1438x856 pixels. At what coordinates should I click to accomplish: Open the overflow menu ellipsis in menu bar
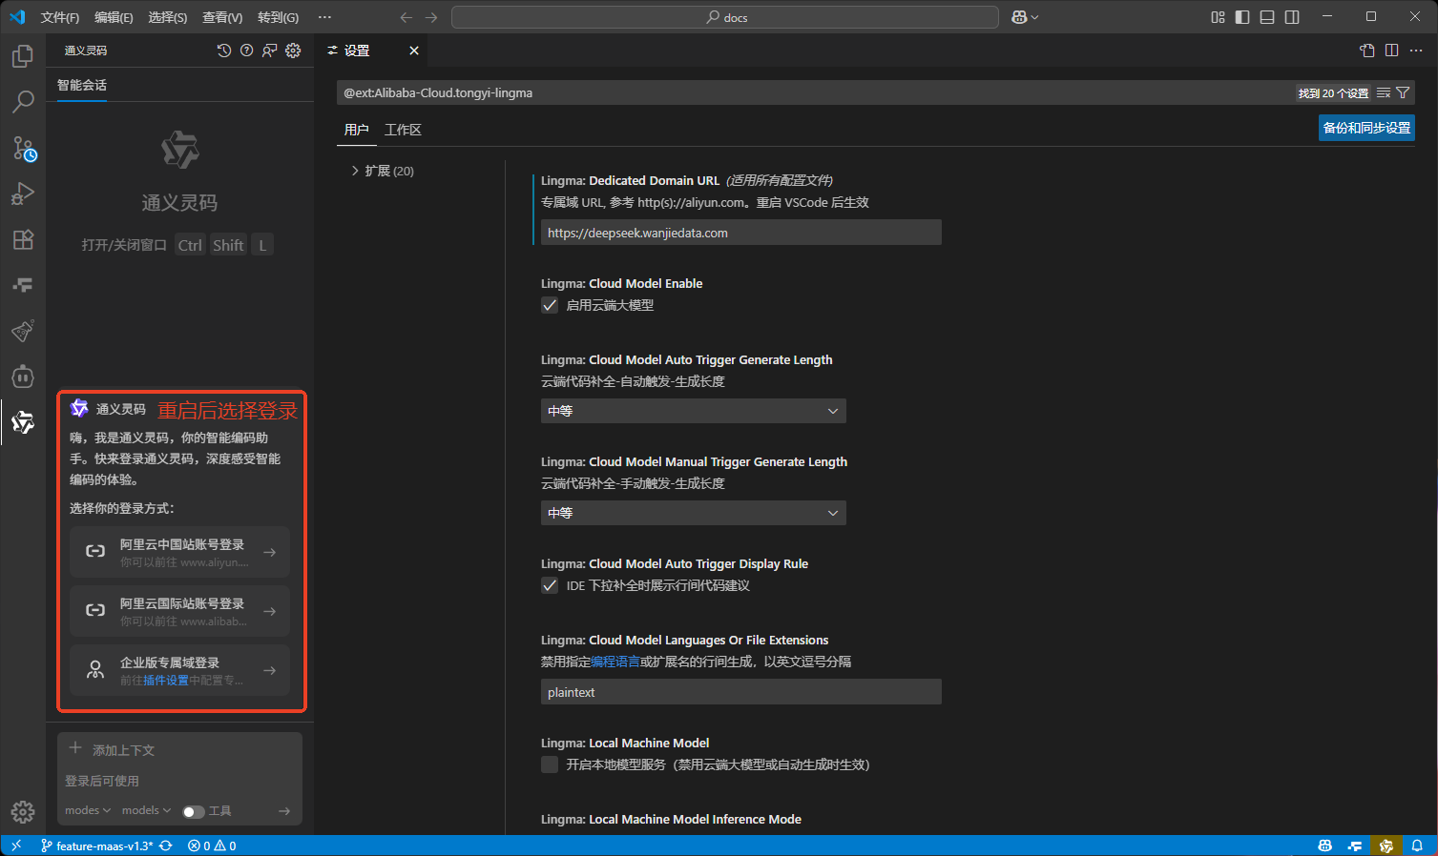tap(324, 17)
